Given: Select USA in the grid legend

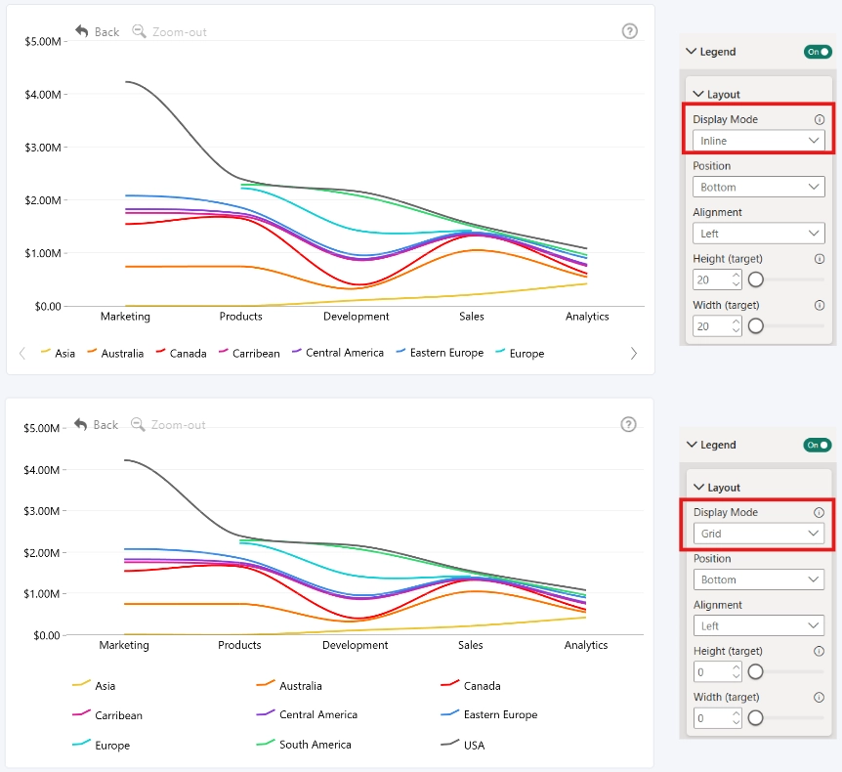Looking at the screenshot, I should pyautogui.click(x=463, y=745).
